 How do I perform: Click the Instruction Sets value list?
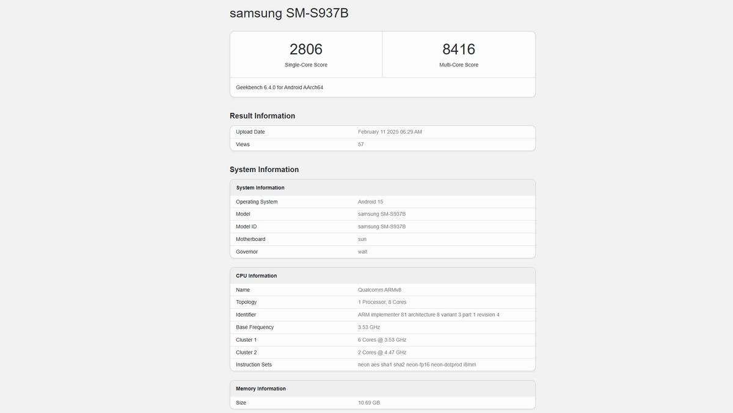point(417,365)
